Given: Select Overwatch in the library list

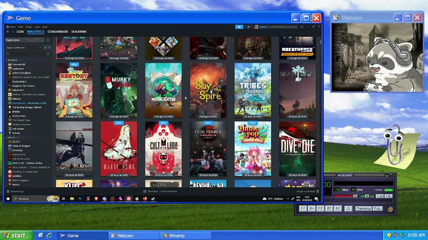Looking at the screenshot, I should click(19, 64).
